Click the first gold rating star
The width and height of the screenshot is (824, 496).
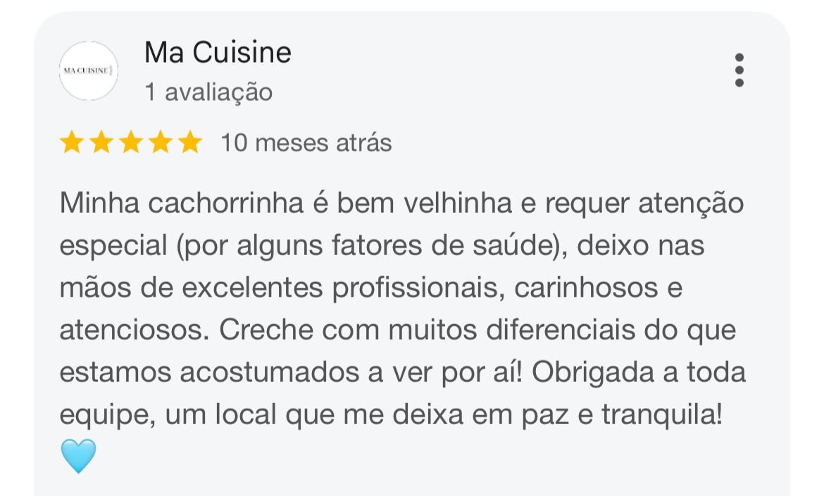click(72, 143)
